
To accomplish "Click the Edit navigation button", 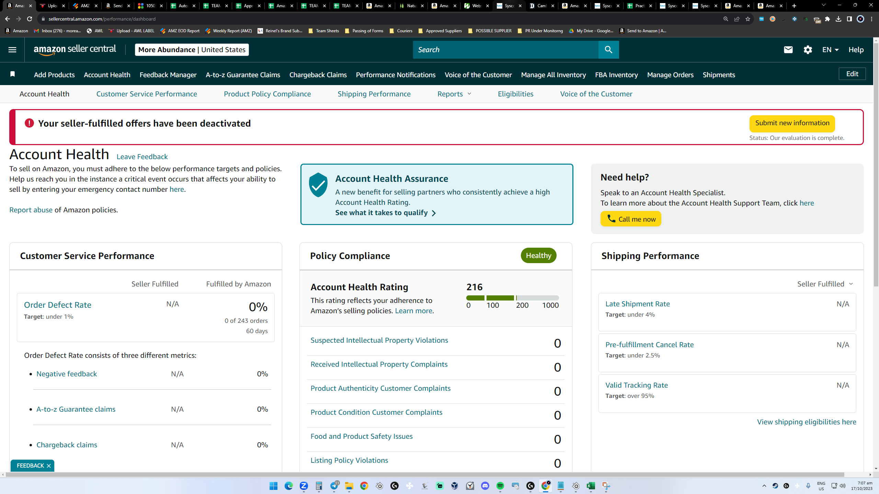I will click(852, 74).
